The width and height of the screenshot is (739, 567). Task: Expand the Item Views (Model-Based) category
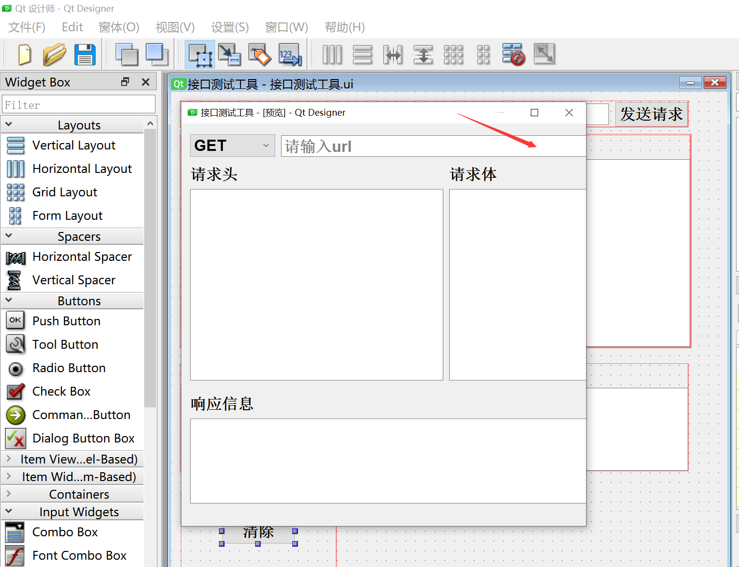coord(72,459)
